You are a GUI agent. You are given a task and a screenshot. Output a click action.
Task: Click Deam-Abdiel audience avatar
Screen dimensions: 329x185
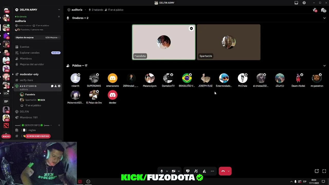(298, 78)
